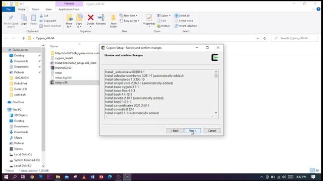Click Paste shortcut in the ribbon
The width and height of the screenshot is (323, 181).
[50, 26]
